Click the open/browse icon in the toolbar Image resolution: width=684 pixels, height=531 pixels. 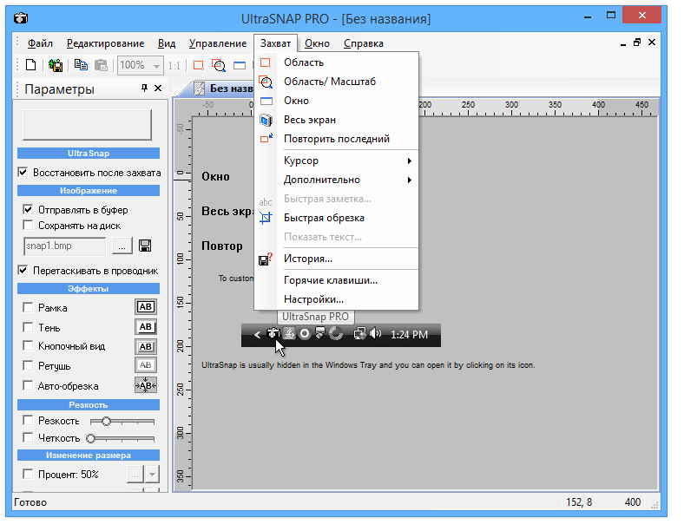56,65
